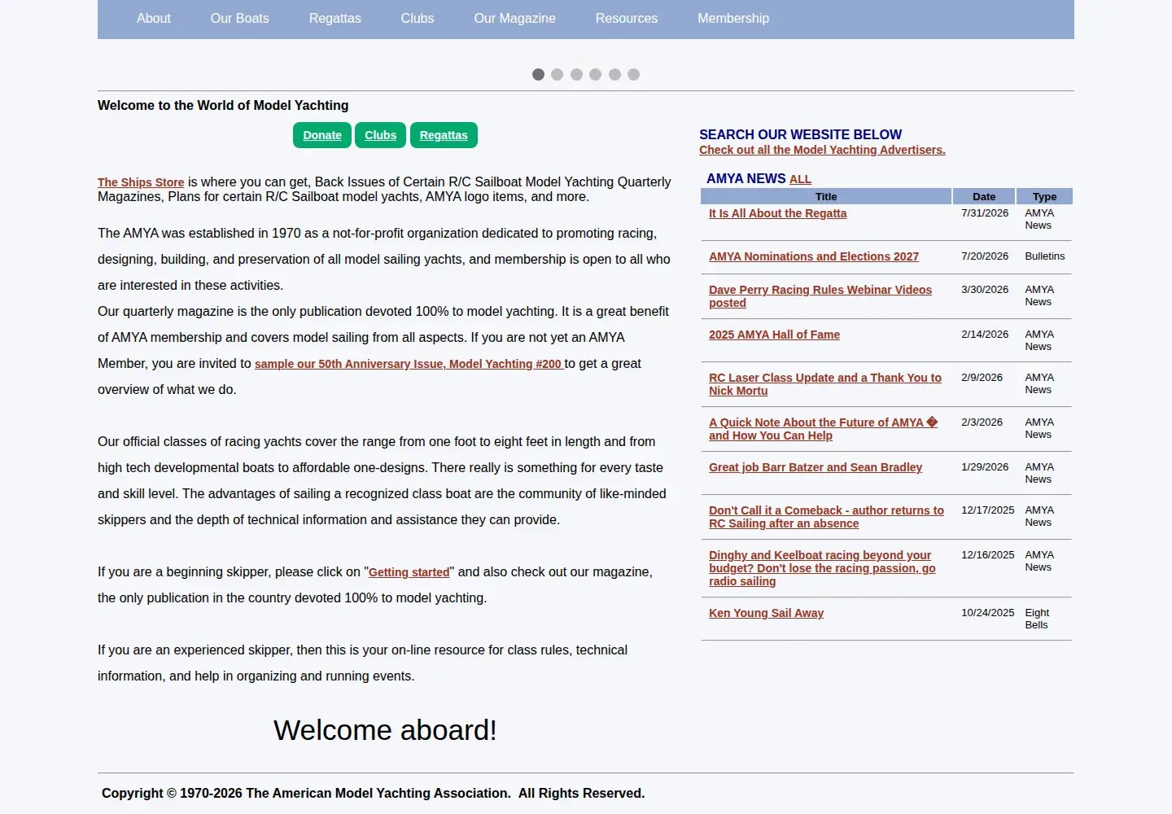Image resolution: width=1172 pixels, height=814 pixels.
Task: Click the 10/24/2025 date cell
Action: pos(988,613)
